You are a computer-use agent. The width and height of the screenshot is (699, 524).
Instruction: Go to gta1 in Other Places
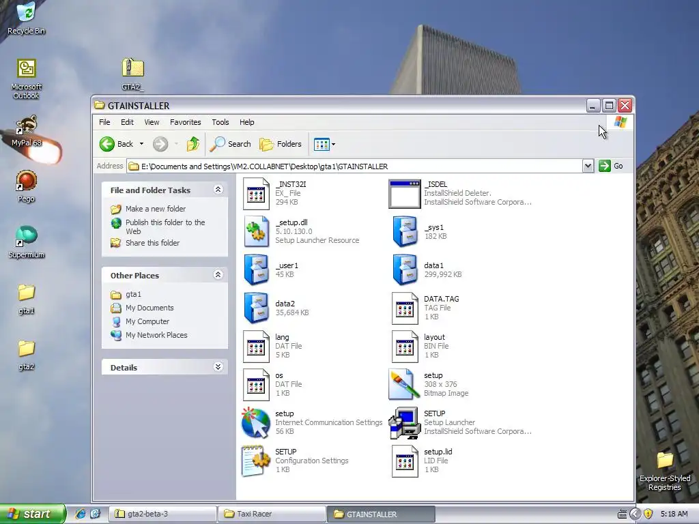coord(133,294)
